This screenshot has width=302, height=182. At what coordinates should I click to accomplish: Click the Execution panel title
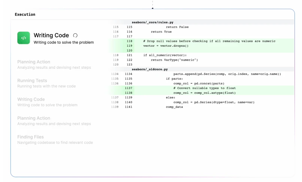coord(25,15)
